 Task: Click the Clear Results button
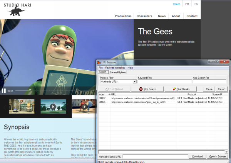point(181,89)
